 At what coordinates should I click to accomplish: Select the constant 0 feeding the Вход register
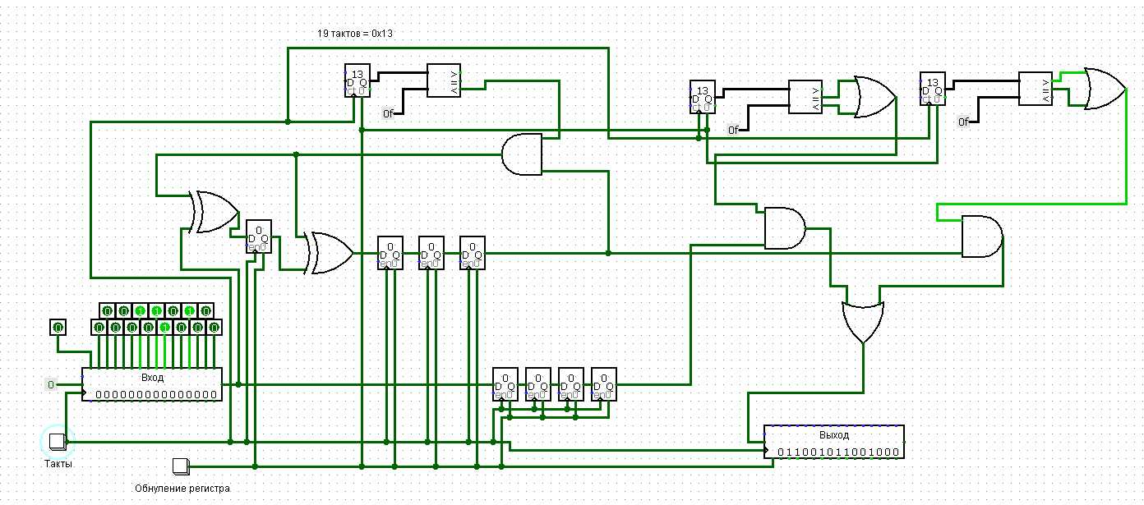click(x=50, y=384)
